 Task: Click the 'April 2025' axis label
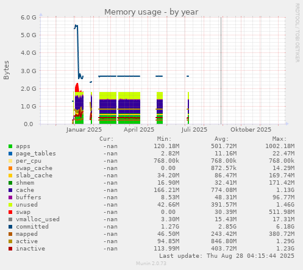coord(139,130)
